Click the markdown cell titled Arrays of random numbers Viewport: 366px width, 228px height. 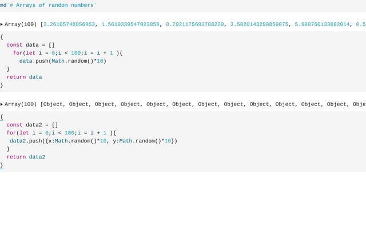pyautogui.click(x=48, y=5)
